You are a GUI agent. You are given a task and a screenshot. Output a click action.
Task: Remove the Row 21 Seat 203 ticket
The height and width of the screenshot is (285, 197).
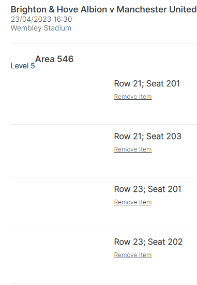pos(133,149)
